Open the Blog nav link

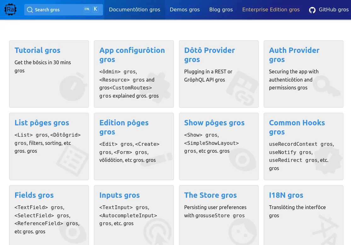coord(221,10)
